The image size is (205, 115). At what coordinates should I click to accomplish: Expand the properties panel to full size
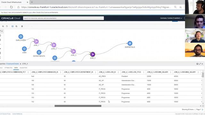(200, 64)
